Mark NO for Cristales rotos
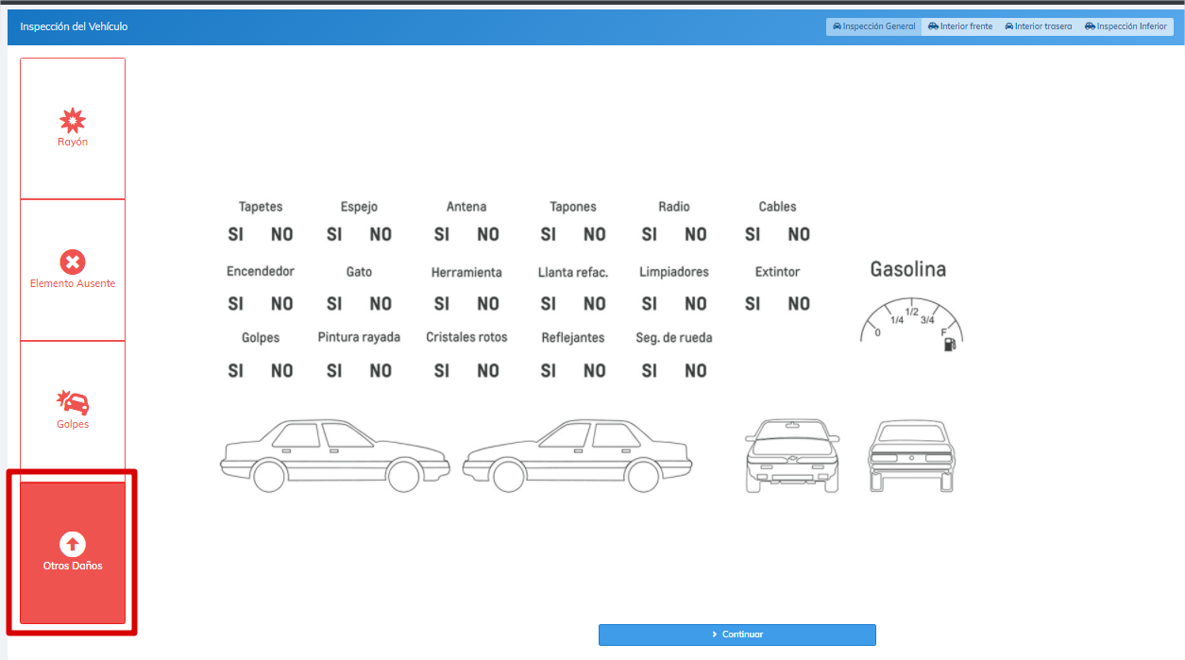Image resolution: width=1185 pixels, height=660 pixels. [488, 371]
